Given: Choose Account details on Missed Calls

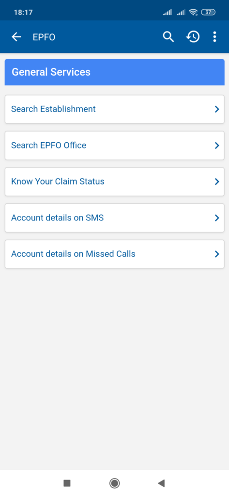Looking at the screenshot, I should point(114,254).
